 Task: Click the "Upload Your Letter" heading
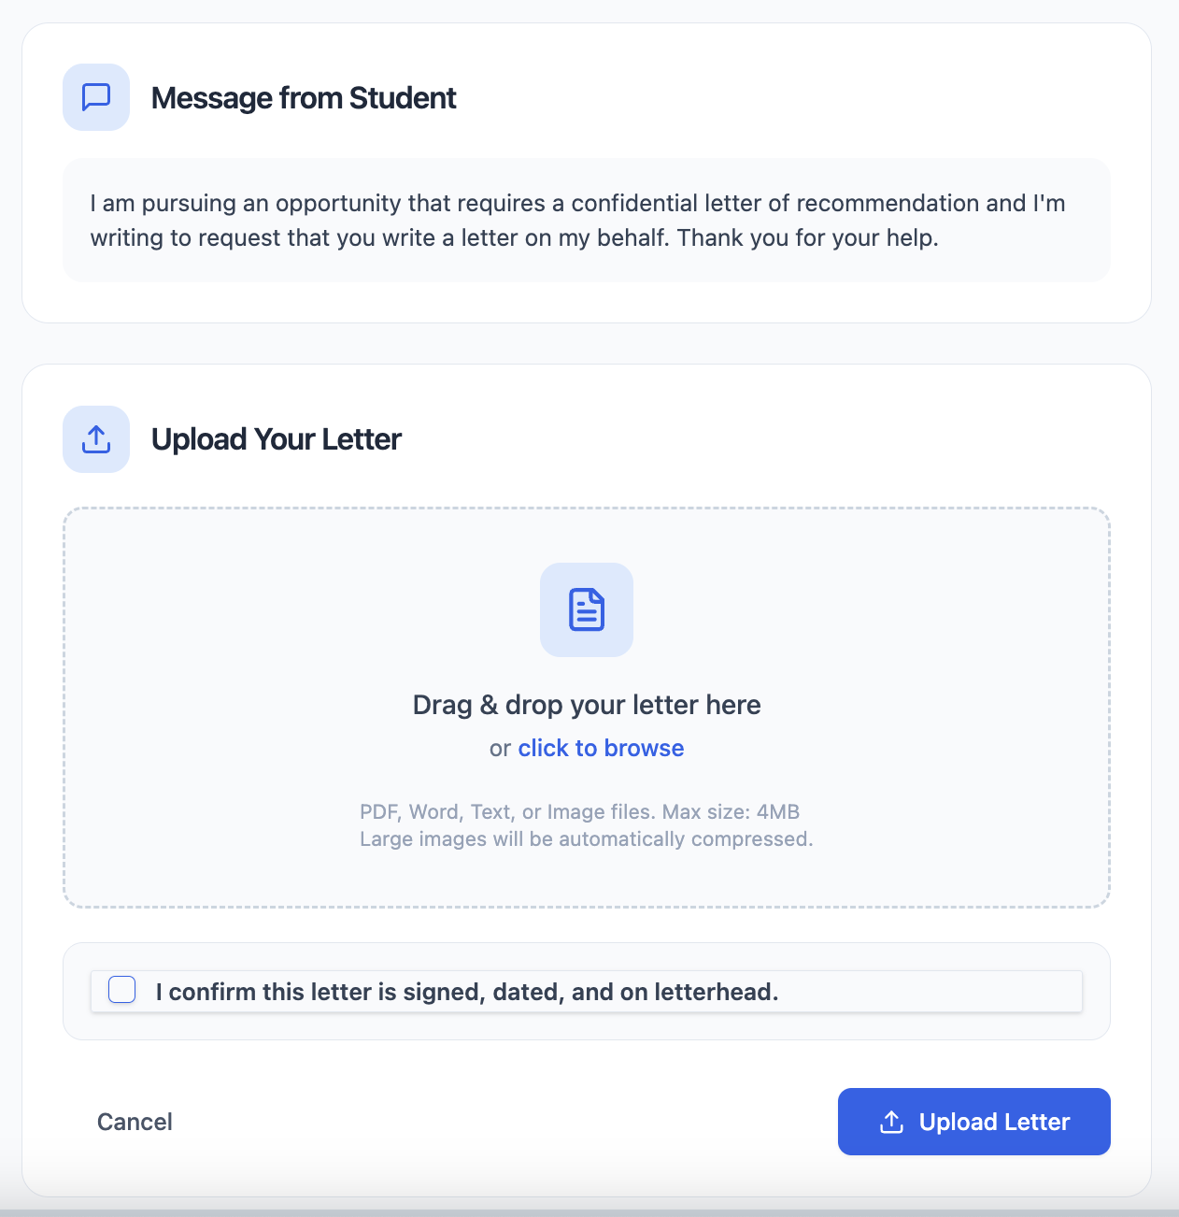pos(277,438)
